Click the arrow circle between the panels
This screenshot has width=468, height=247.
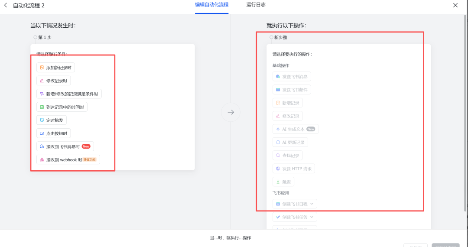(231, 112)
